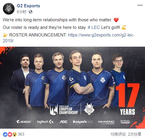Click the G2 samurai logo in image
The image size is (145, 140).
89,109
